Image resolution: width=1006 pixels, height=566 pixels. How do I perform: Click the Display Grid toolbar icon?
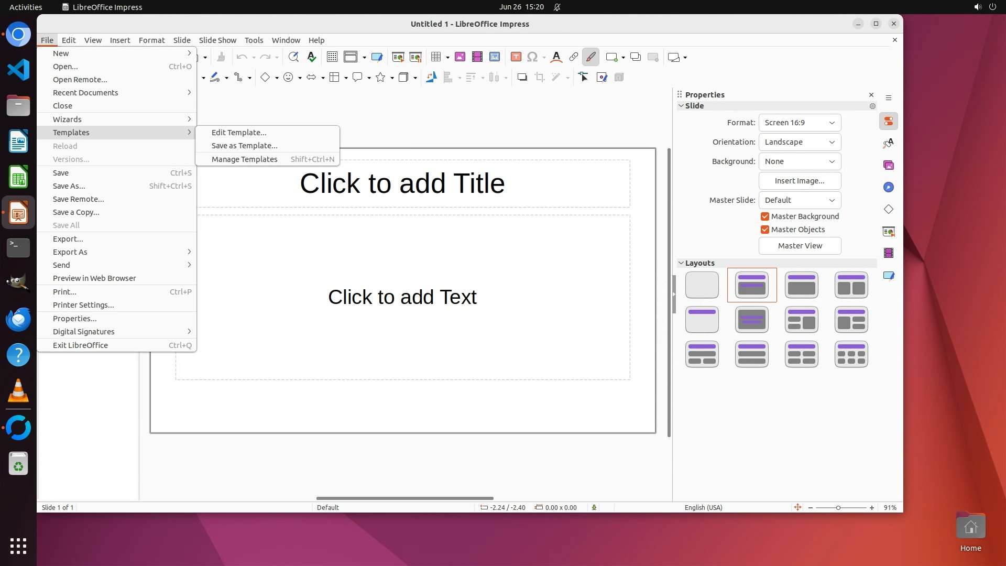tap(332, 57)
